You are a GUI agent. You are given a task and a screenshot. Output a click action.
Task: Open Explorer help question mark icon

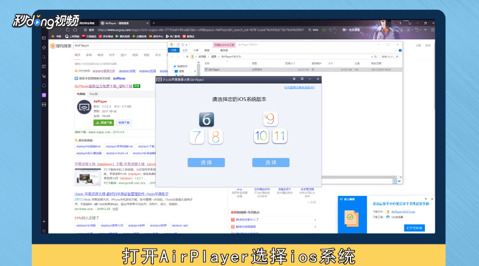400,50
